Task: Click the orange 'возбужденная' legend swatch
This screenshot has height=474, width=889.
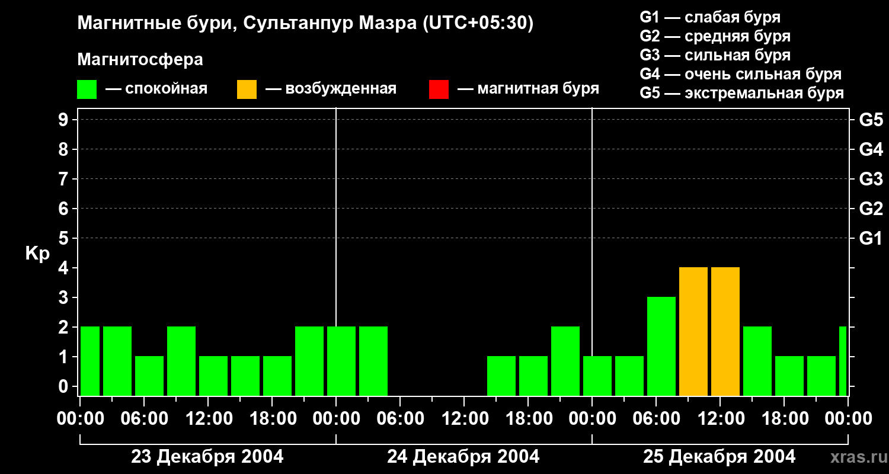Action: pyautogui.click(x=247, y=89)
